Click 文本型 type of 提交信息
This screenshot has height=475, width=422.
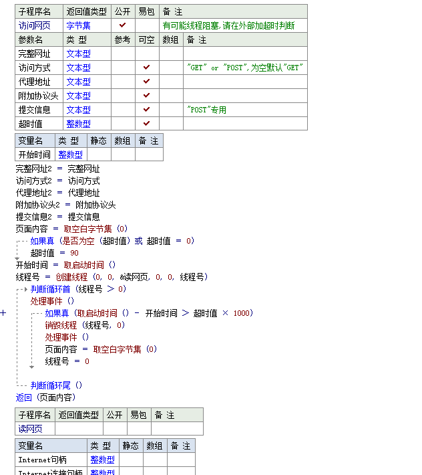pos(78,110)
